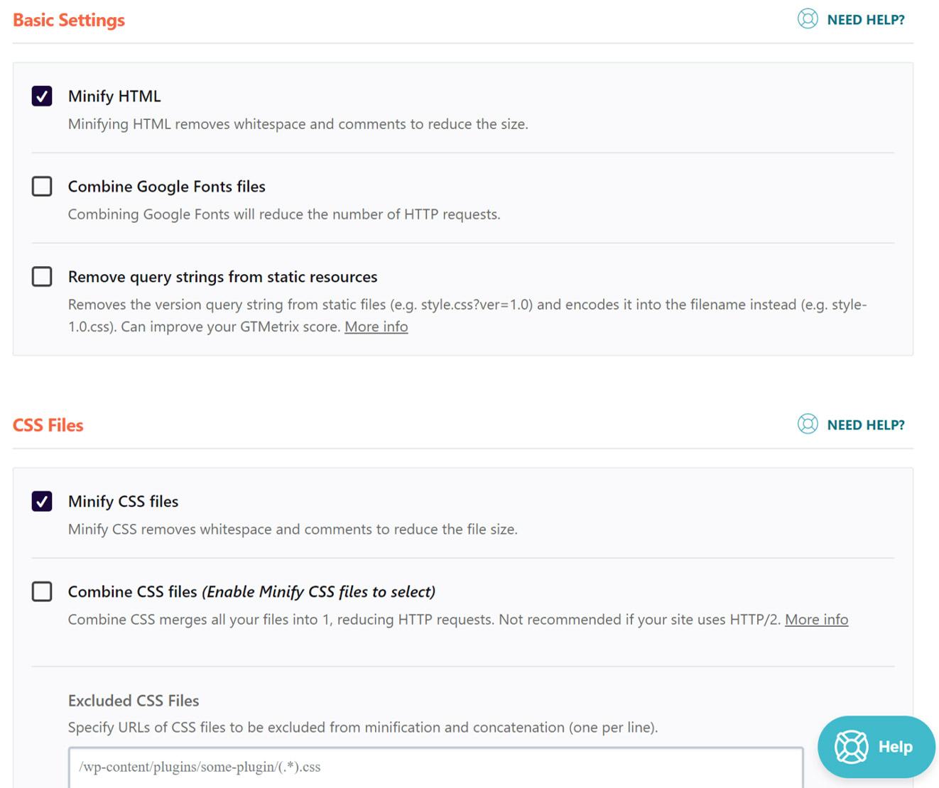Open NEED HELP? link for CSS Files
The width and height of the screenshot is (939, 788).
866,425
